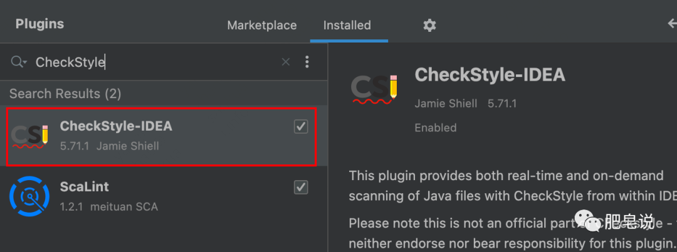Expand the search history magnifier dropdown

click(x=19, y=61)
